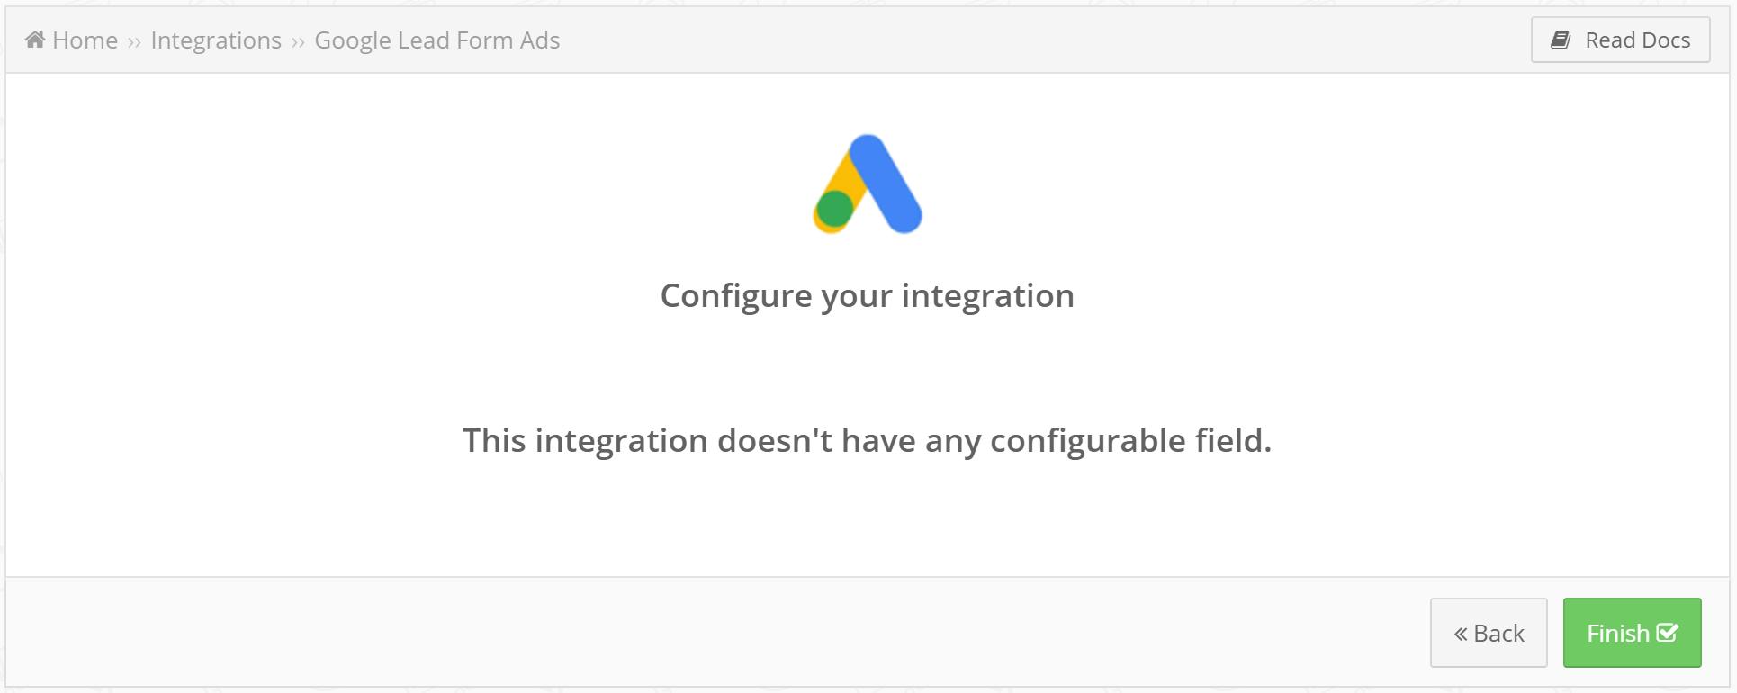
Task: Click the word Docs in Read Docs
Action: coord(1666,40)
